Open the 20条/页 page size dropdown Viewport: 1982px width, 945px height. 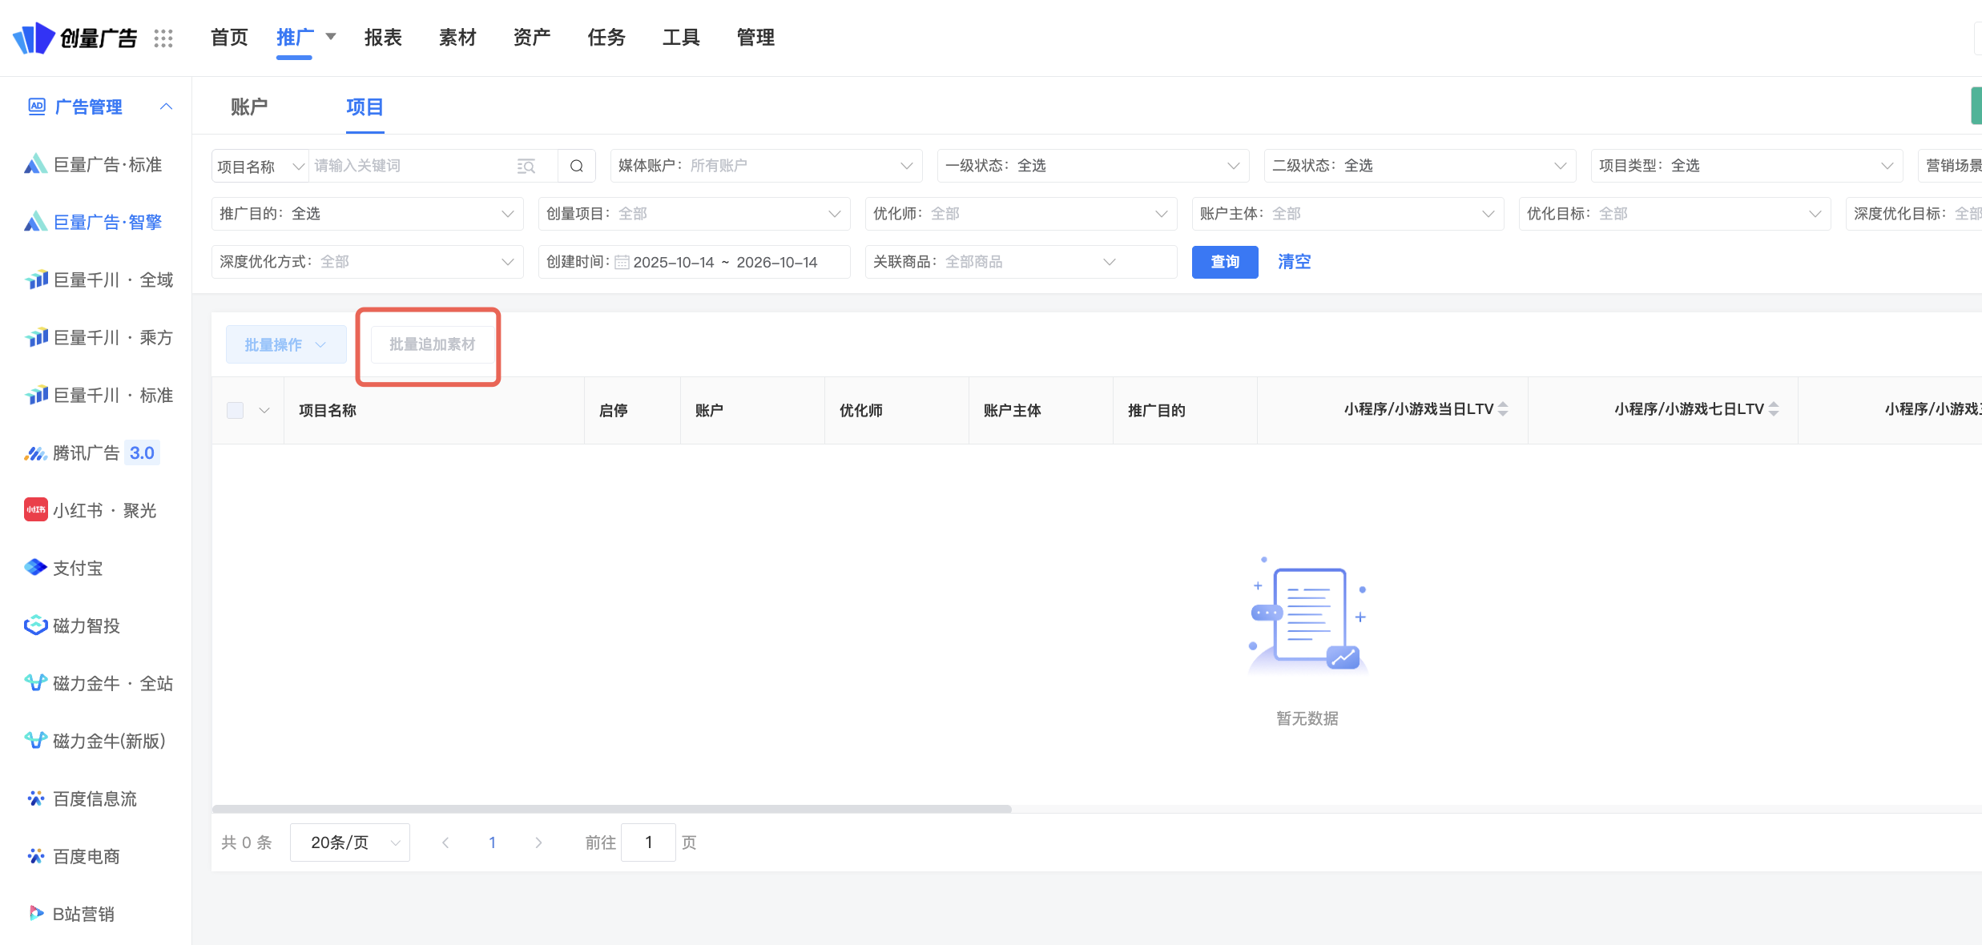click(350, 842)
